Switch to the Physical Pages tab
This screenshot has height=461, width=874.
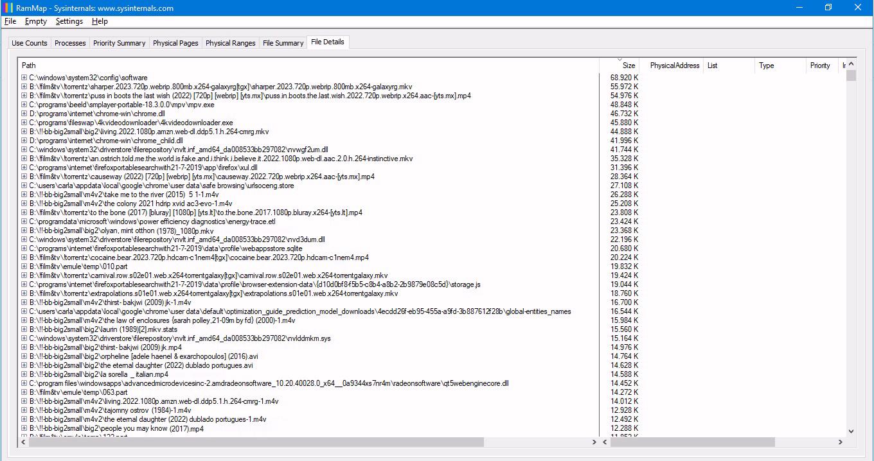click(175, 43)
